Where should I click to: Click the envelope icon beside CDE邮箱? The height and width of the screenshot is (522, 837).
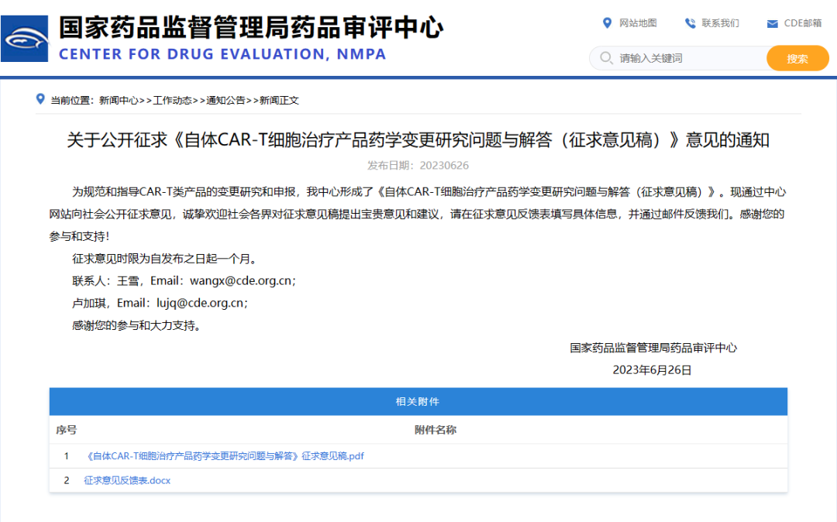pyautogui.click(x=772, y=23)
